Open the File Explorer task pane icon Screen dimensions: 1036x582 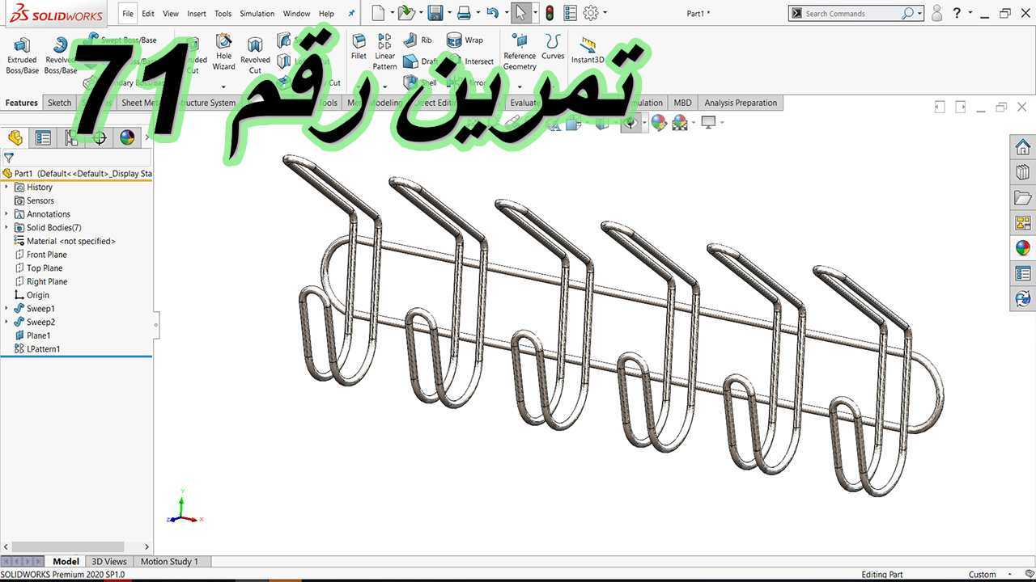(x=1023, y=197)
